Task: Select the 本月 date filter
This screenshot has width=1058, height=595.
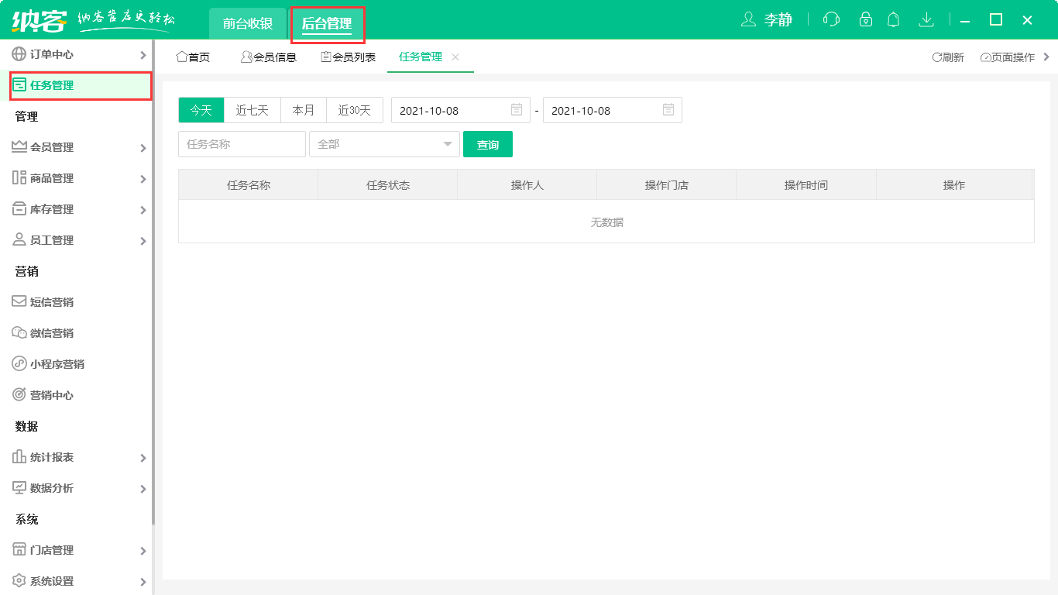Action: tap(303, 109)
